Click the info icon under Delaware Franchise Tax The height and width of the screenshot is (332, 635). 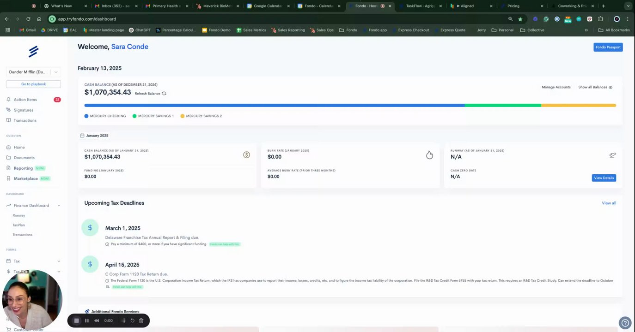[107, 244]
